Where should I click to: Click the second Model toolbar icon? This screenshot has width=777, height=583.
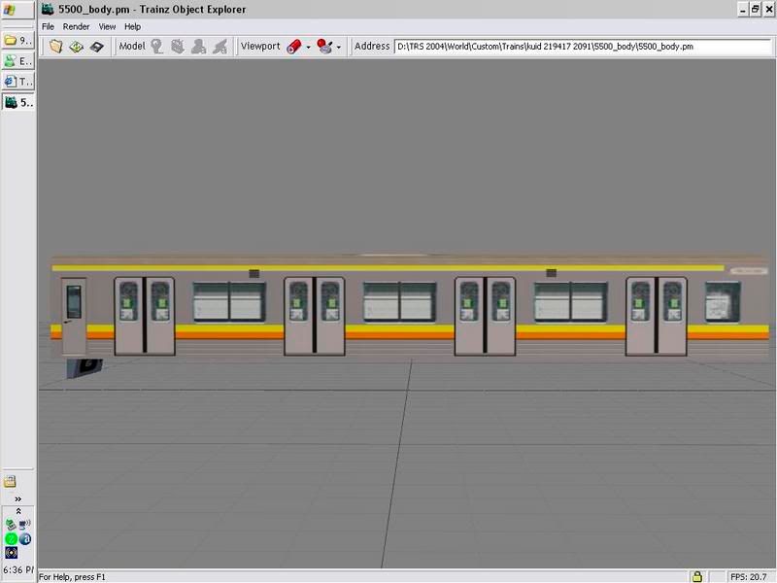tap(178, 46)
